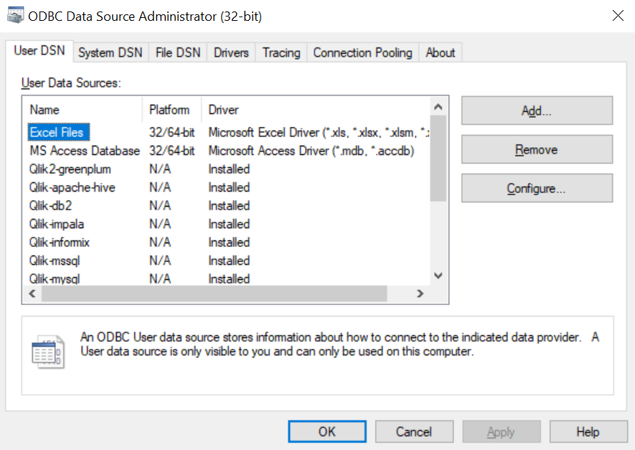Click the Microsoft Access Driver cell
The image size is (635, 450).
pos(311,151)
